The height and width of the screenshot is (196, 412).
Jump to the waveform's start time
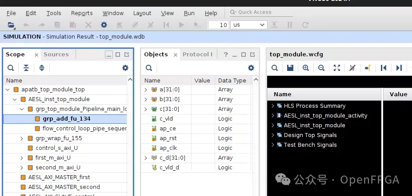coord(383,68)
